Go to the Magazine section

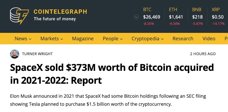pos(83,39)
